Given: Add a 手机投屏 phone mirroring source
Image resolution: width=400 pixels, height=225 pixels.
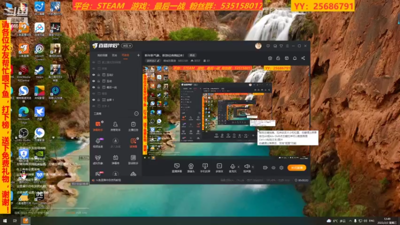Looking at the screenshot, I should (205, 168).
